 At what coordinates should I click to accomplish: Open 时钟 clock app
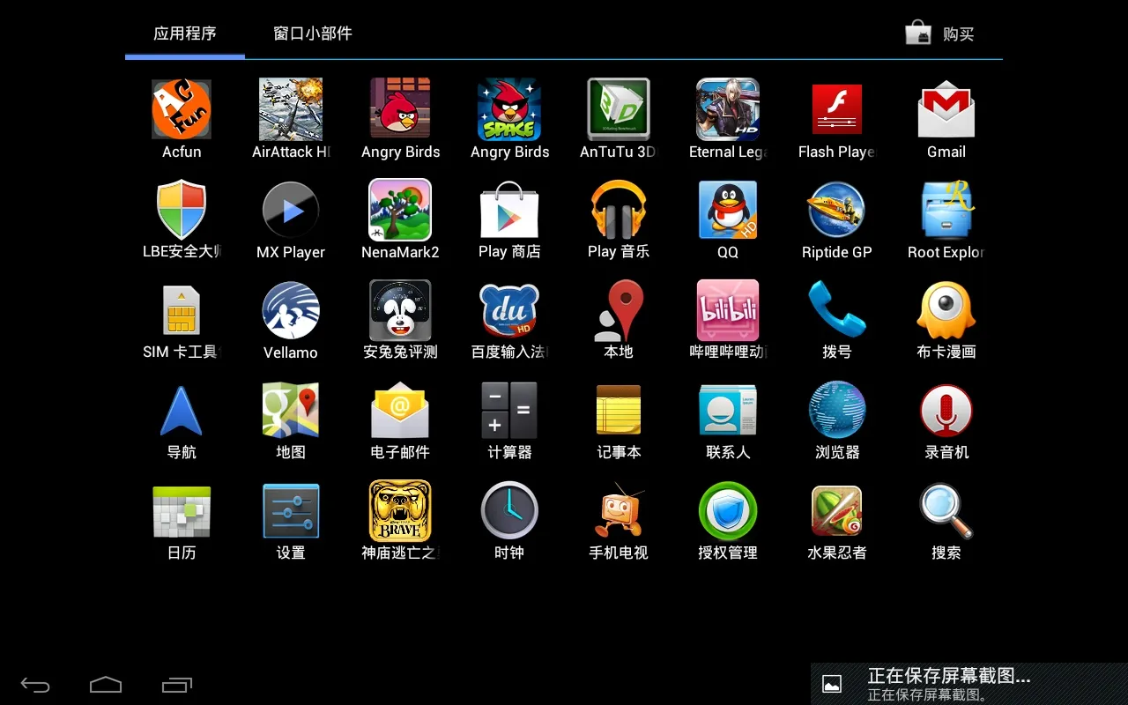click(509, 511)
